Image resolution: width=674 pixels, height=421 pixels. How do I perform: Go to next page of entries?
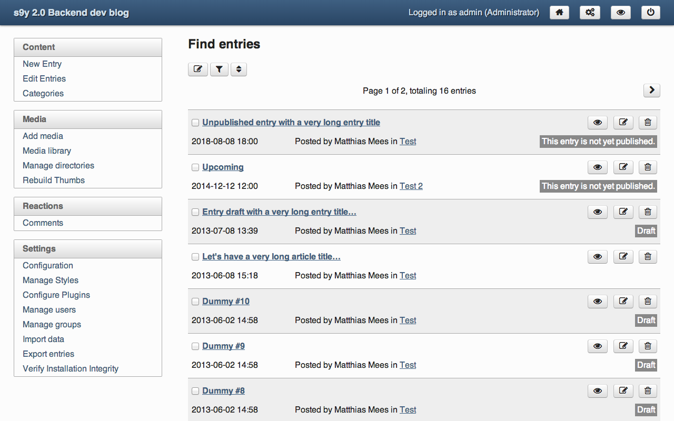pyautogui.click(x=651, y=91)
